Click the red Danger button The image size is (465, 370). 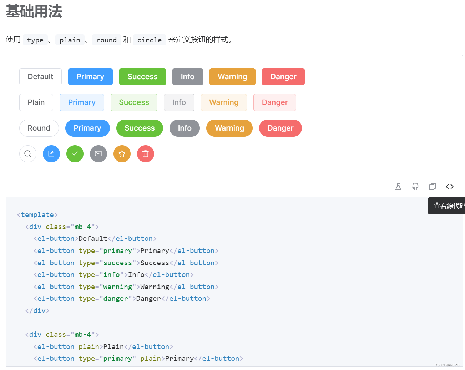click(x=283, y=77)
